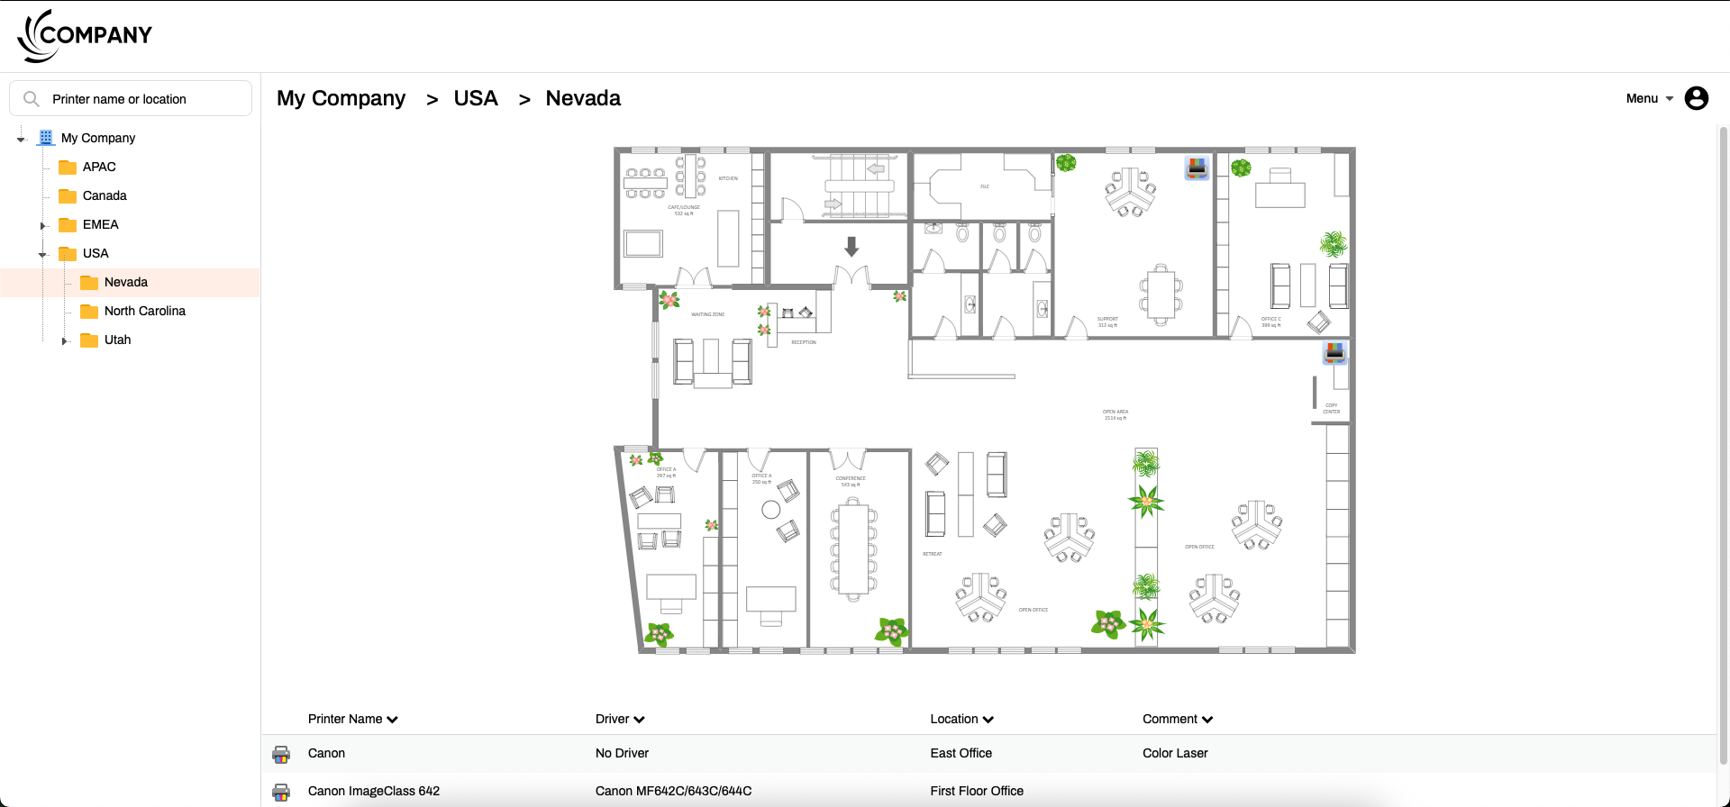The image size is (1730, 807).
Task: Click the North Carolina folder icon
Action: tap(89, 311)
